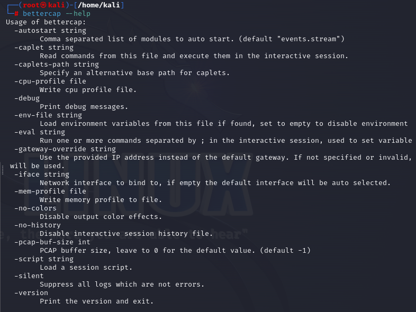Click the -pcap-buf-size int option
Image resolution: width=416 pixels, height=312 pixels.
(52, 242)
